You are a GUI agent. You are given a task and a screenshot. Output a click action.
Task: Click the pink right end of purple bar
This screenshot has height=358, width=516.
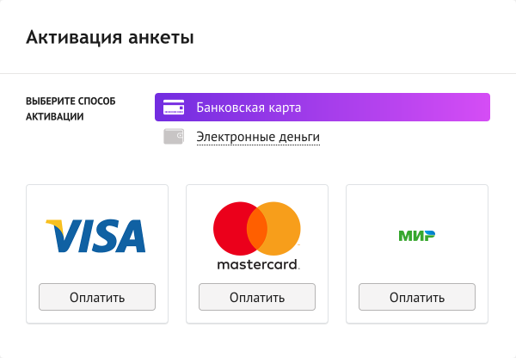click(478, 108)
